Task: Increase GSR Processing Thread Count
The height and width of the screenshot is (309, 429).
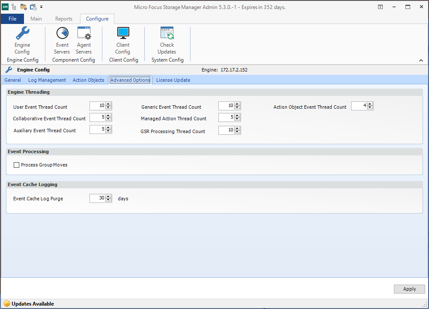Action: 237,128
